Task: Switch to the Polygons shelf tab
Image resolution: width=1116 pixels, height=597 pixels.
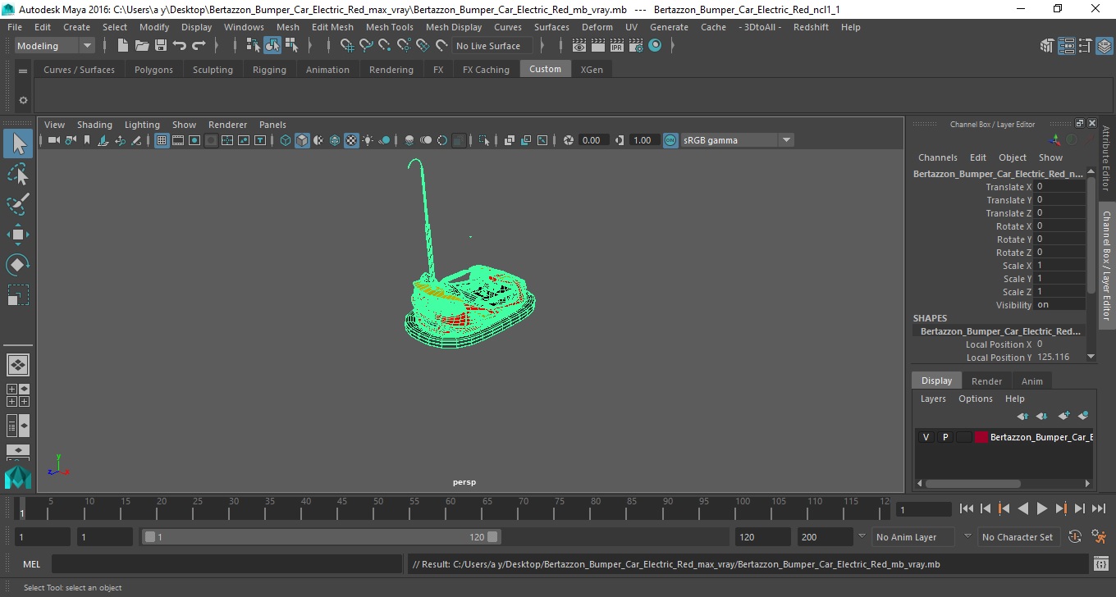Action: (153, 70)
